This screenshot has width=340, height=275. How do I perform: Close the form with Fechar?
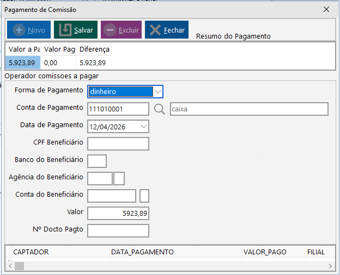[167, 30]
